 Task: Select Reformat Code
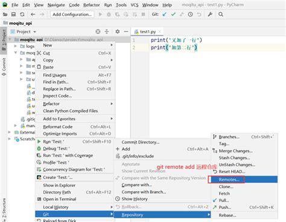pos(75,126)
